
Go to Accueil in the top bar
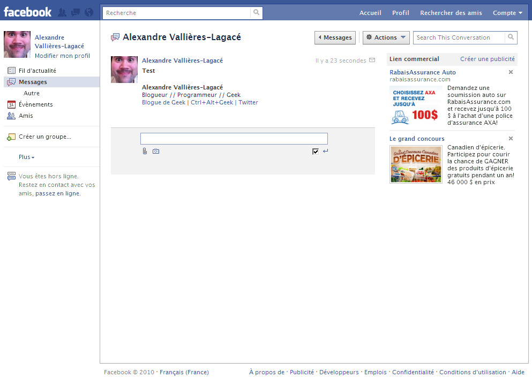click(x=370, y=13)
